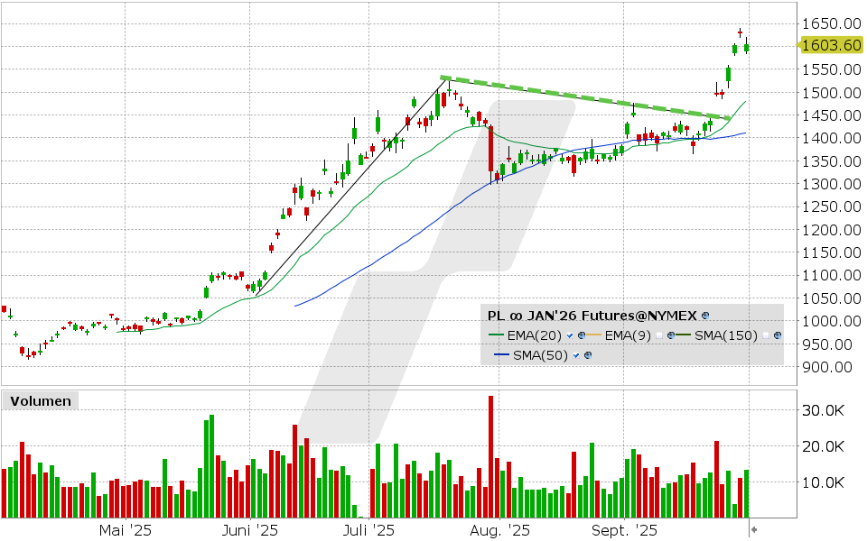Uncheck the SMA(50) checkbox
The width and height of the screenshot is (867, 541).
click(576, 355)
